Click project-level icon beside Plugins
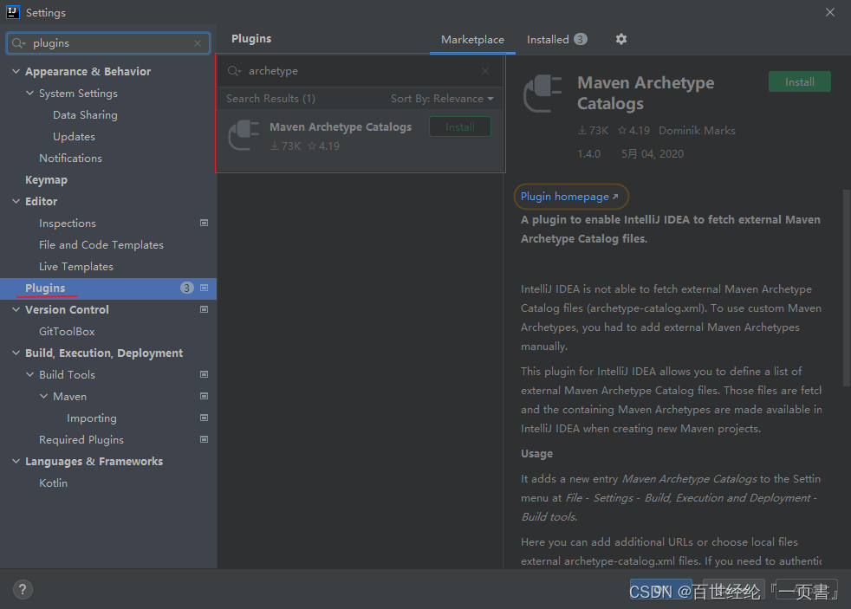This screenshot has height=609, width=851. 204,288
